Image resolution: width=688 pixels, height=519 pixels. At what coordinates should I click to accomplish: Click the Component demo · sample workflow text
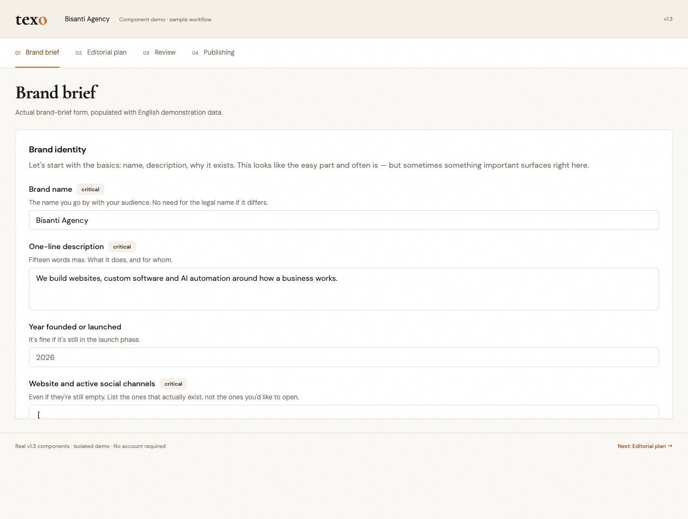click(x=165, y=20)
